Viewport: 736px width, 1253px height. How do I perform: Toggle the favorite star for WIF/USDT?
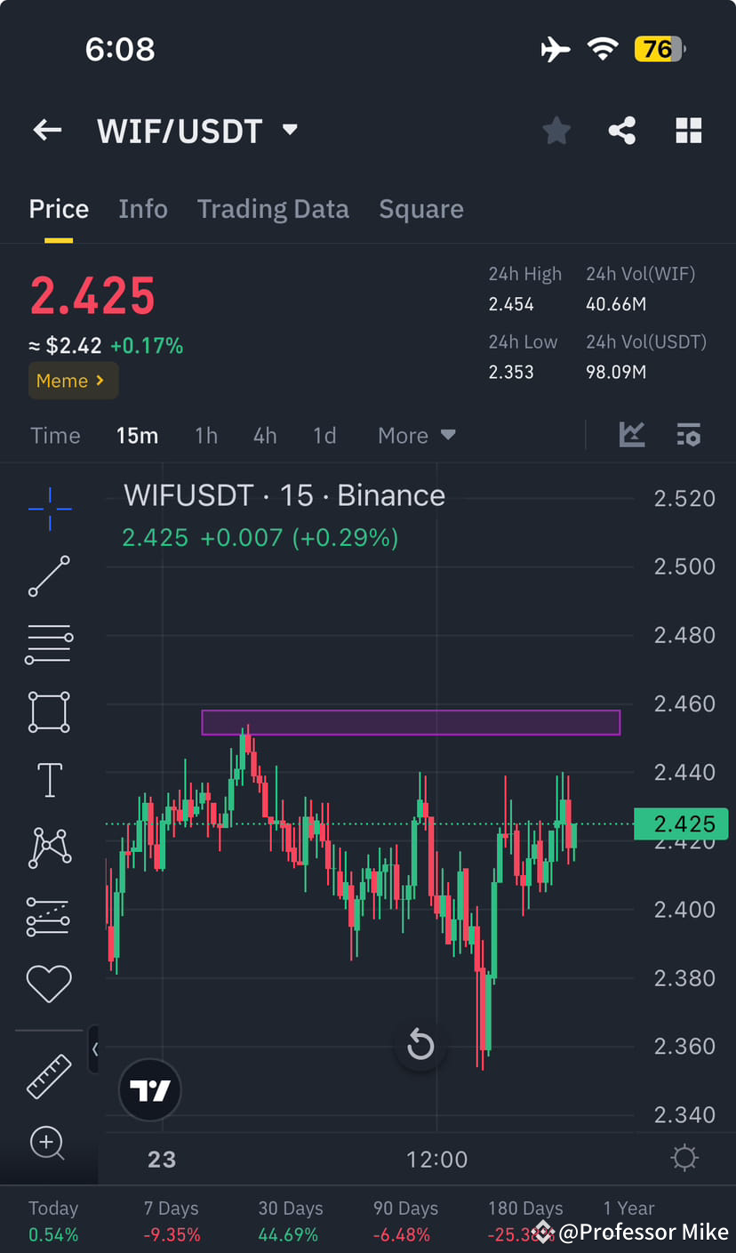click(556, 130)
